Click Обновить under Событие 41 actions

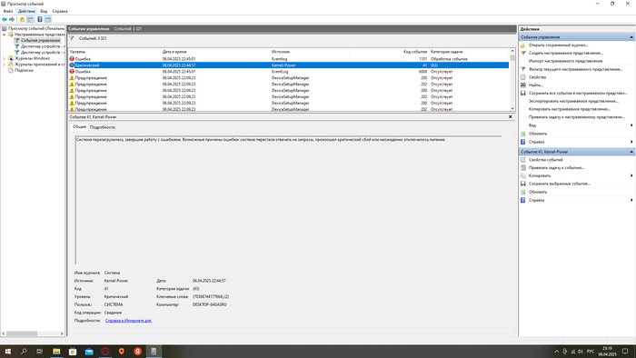click(x=538, y=192)
